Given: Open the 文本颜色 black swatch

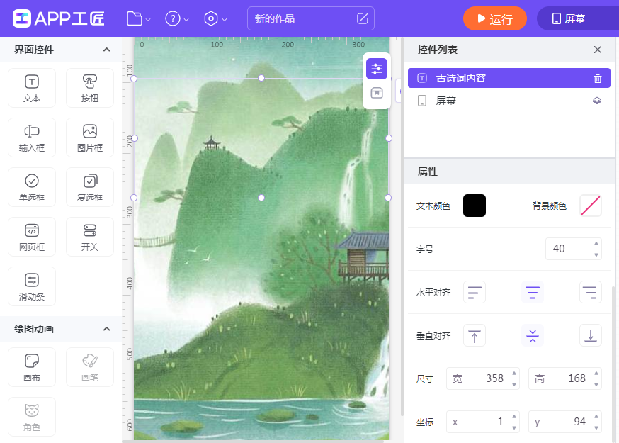Looking at the screenshot, I should 474,206.
